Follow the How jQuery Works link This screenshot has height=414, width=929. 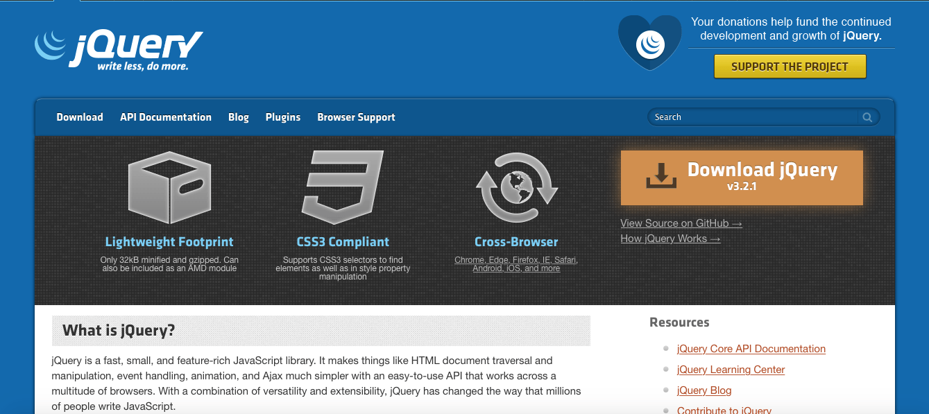tap(670, 239)
